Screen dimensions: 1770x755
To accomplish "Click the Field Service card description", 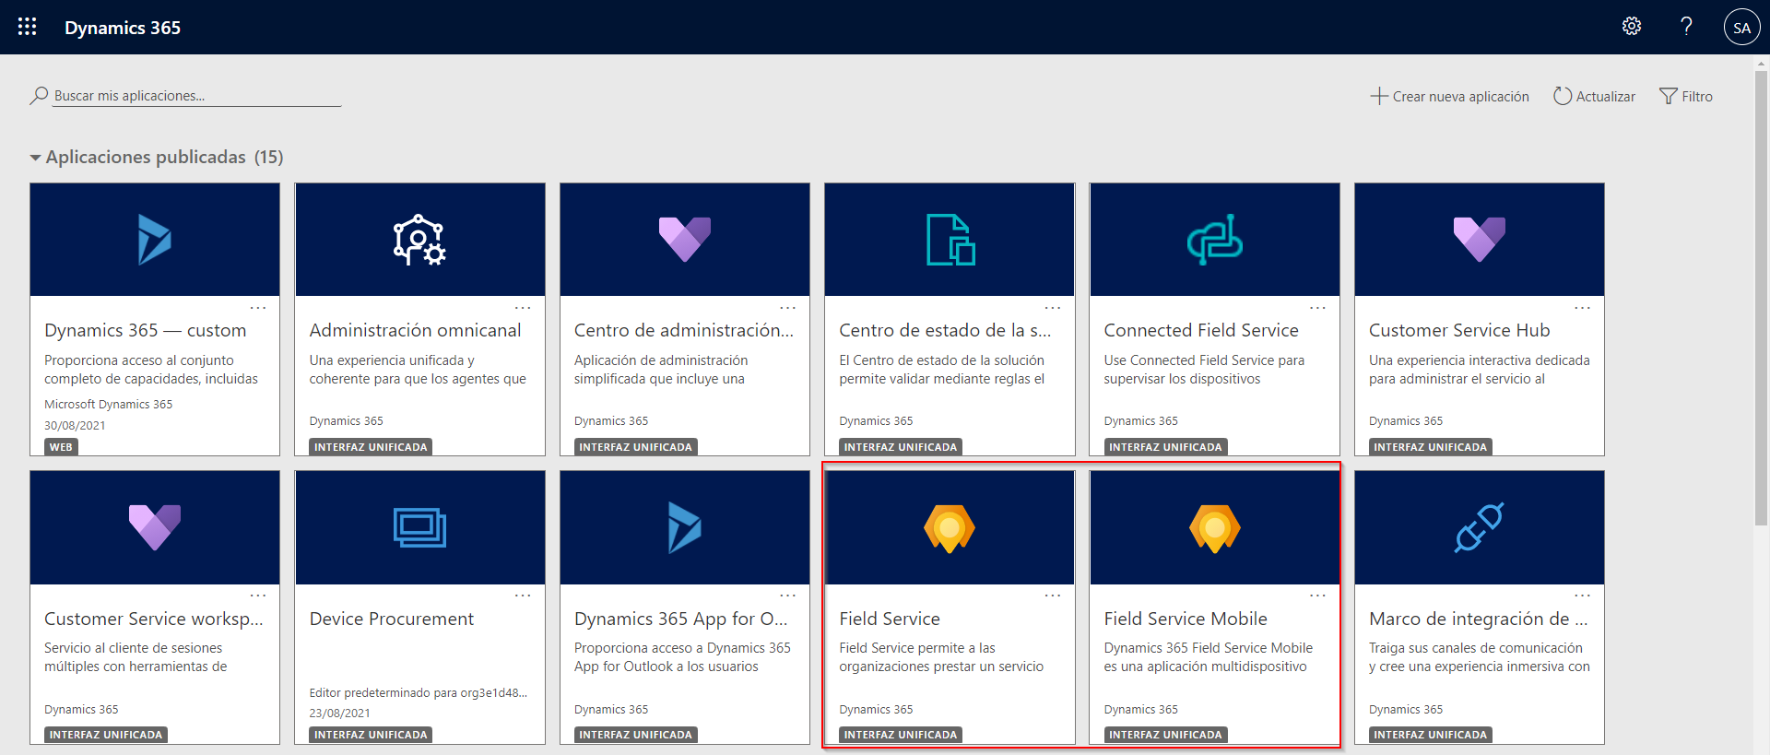I will click(x=941, y=657).
